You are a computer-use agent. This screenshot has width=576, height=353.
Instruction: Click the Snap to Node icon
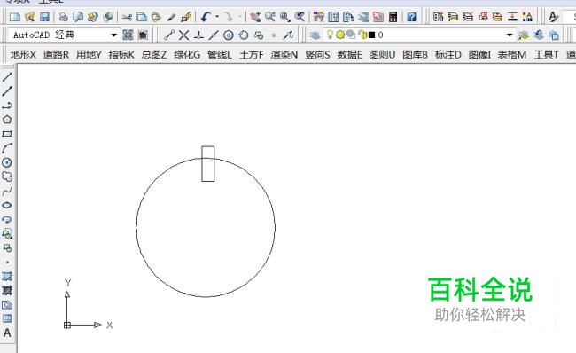273,35
